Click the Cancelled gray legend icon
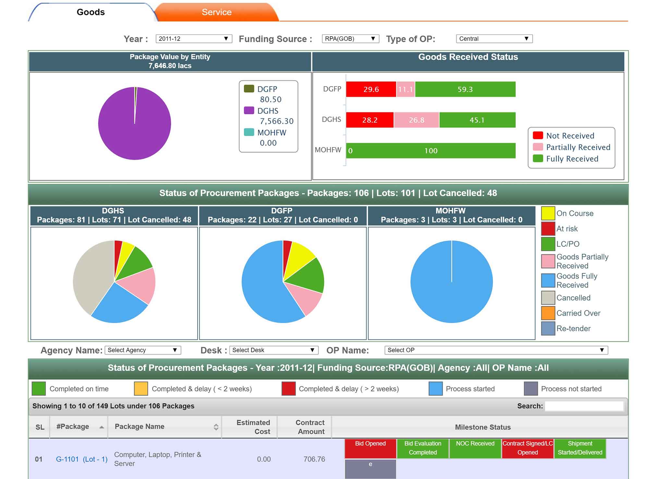Image resolution: width=649 pixels, height=479 pixels. click(x=548, y=298)
